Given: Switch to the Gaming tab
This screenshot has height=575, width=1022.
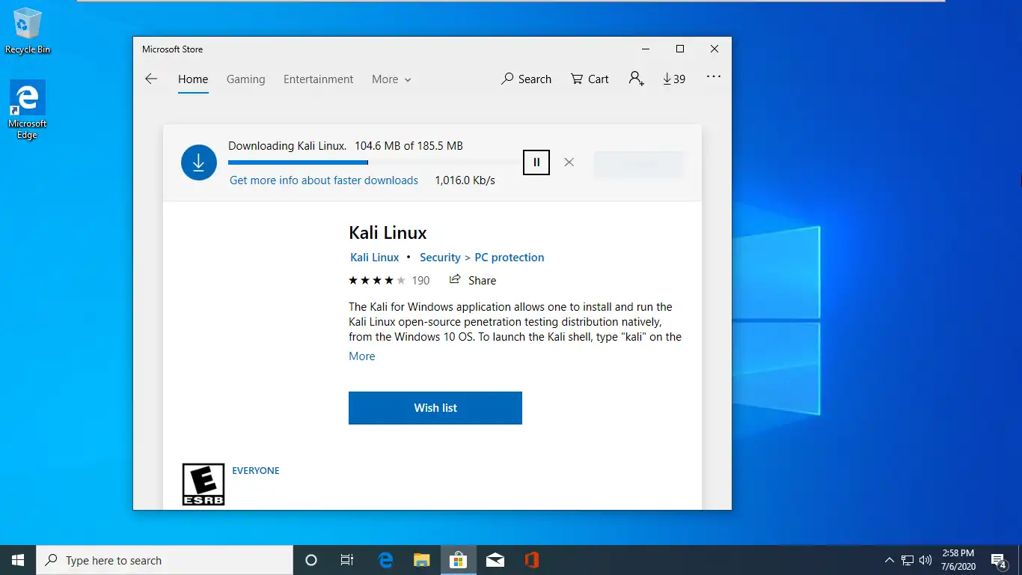Looking at the screenshot, I should tap(246, 79).
